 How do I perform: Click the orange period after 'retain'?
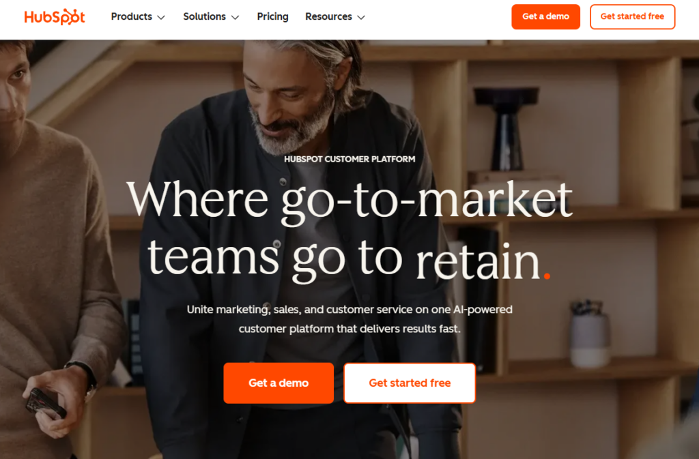[x=547, y=276]
